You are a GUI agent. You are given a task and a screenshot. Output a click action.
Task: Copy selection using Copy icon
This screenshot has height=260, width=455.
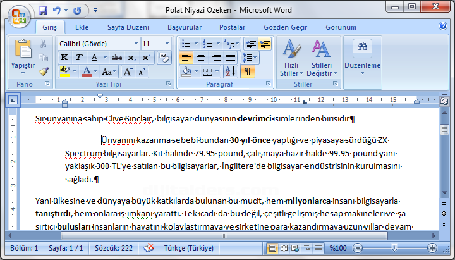(43, 57)
